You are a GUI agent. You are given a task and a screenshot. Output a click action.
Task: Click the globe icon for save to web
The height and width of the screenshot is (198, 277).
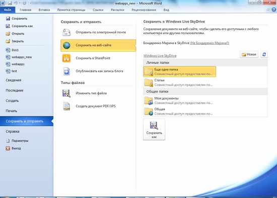pyautogui.click(x=67, y=46)
